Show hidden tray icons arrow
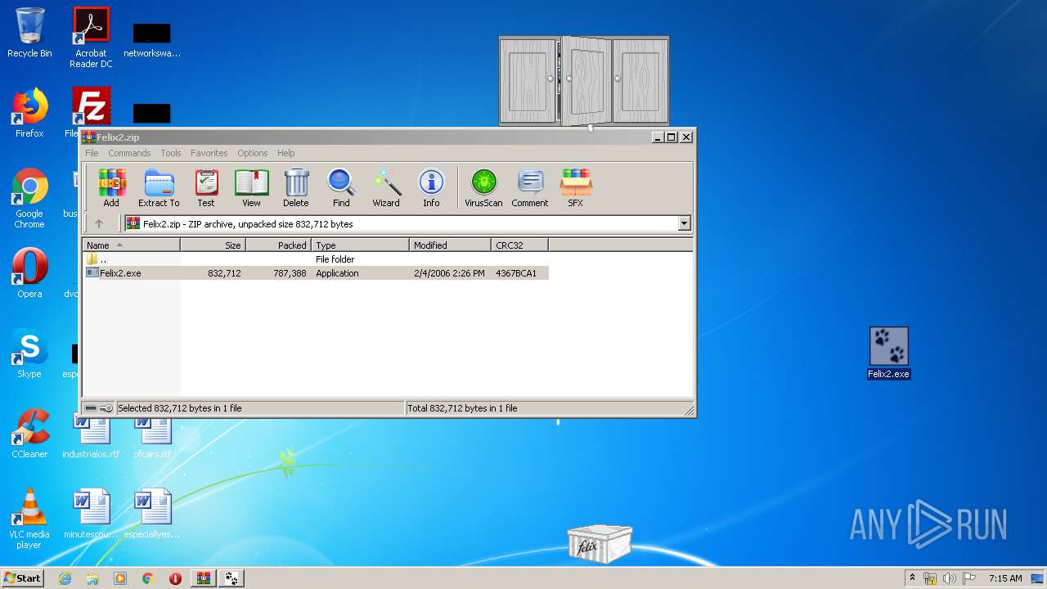 [912, 578]
